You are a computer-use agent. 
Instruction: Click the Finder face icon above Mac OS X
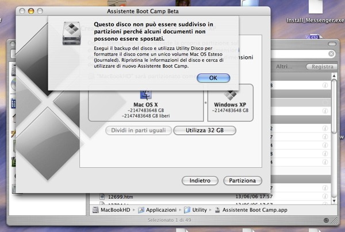(x=146, y=96)
